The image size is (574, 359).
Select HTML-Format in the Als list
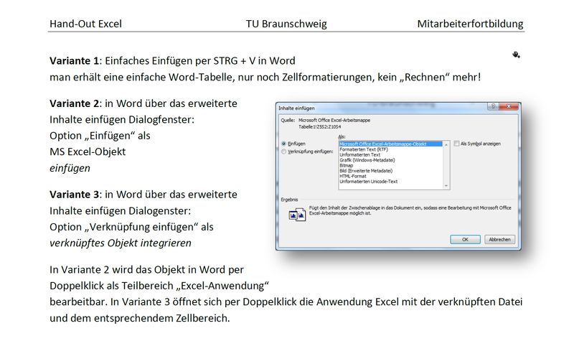point(353,176)
